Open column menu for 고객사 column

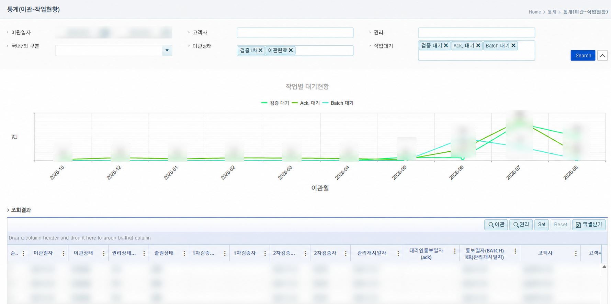tap(576, 253)
